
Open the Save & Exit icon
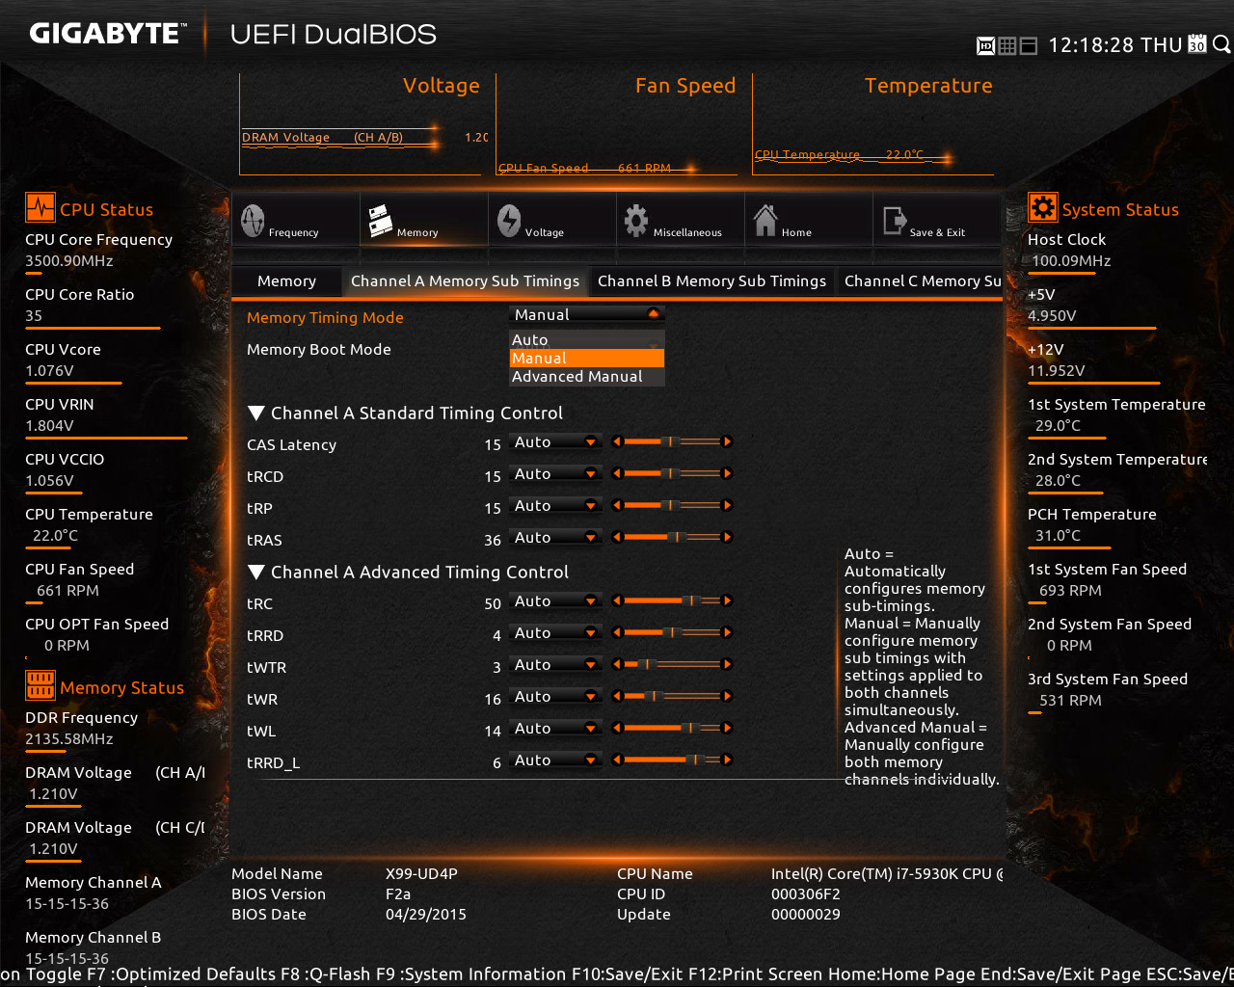pos(894,221)
